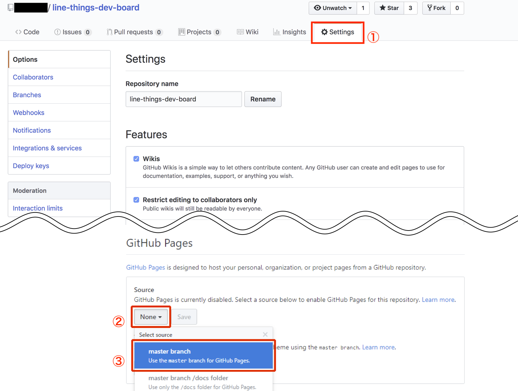Click the Projects board icon
The image size is (518, 391).
(x=181, y=32)
